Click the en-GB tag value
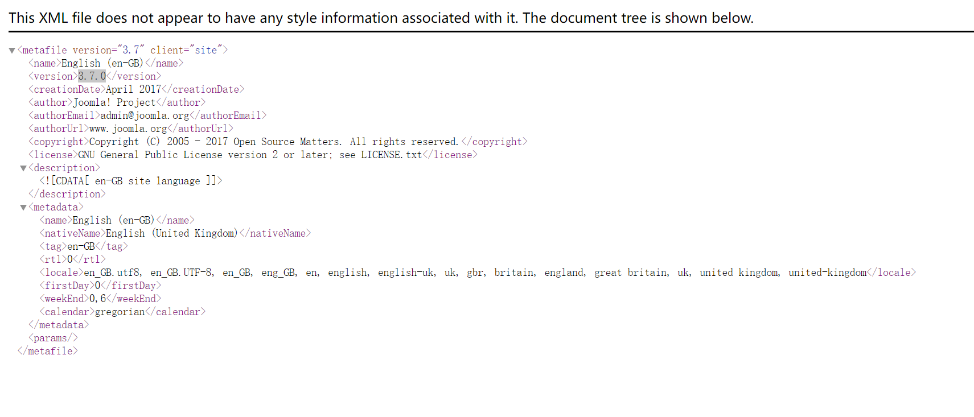This screenshot has width=974, height=417. click(81, 246)
